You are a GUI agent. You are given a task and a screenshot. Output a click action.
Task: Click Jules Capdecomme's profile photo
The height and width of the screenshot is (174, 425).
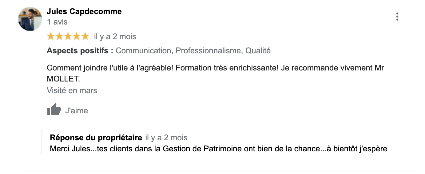(30, 19)
